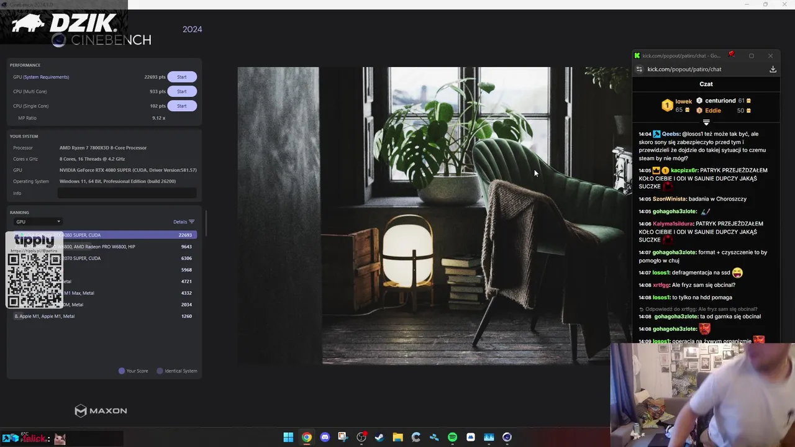Open Spotify from the taskbar
The width and height of the screenshot is (795, 447).
coord(453,437)
